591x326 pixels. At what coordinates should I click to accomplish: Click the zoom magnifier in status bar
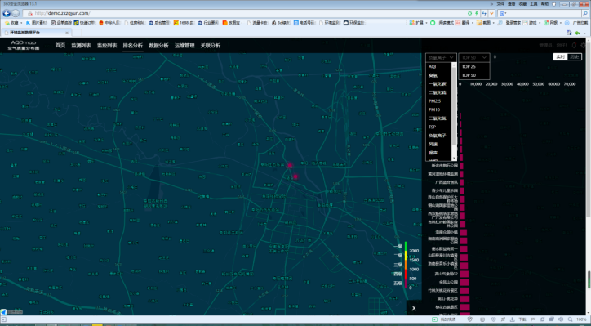[570, 319]
